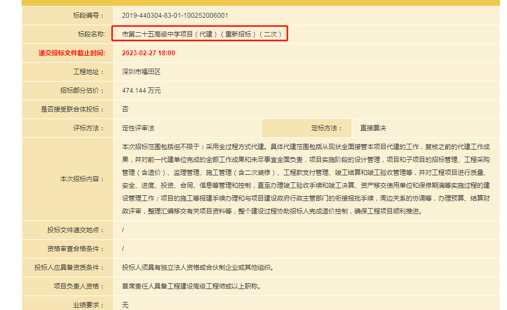Click the address value 深圳市福田区
The height and width of the screenshot is (310, 507).
141,72
